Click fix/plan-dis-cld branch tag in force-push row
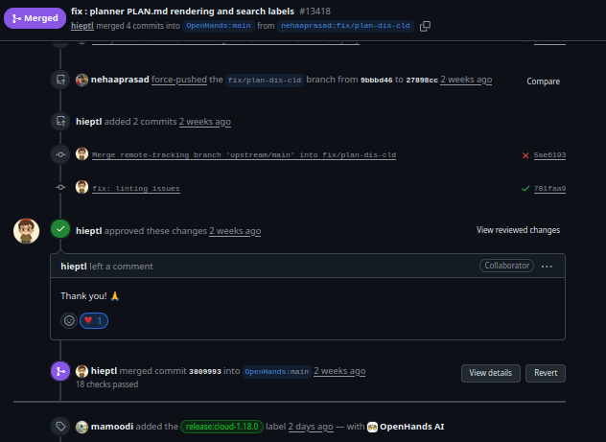This screenshot has width=606, height=442. [x=265, y=81]
